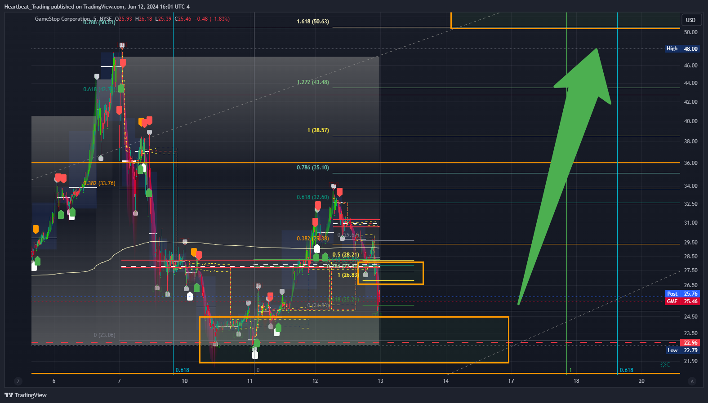Select the Low 22.79 price label

pos(682,350)
